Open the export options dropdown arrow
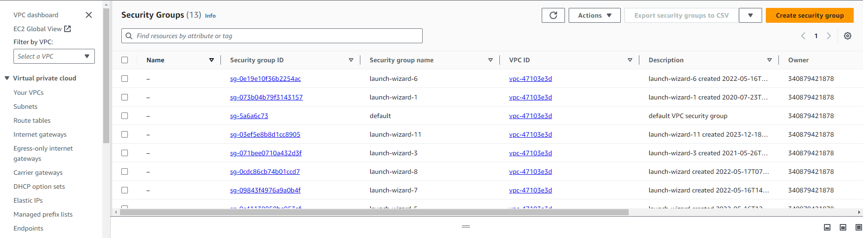This screenshot has width=863, height=238. click(750, 15)
